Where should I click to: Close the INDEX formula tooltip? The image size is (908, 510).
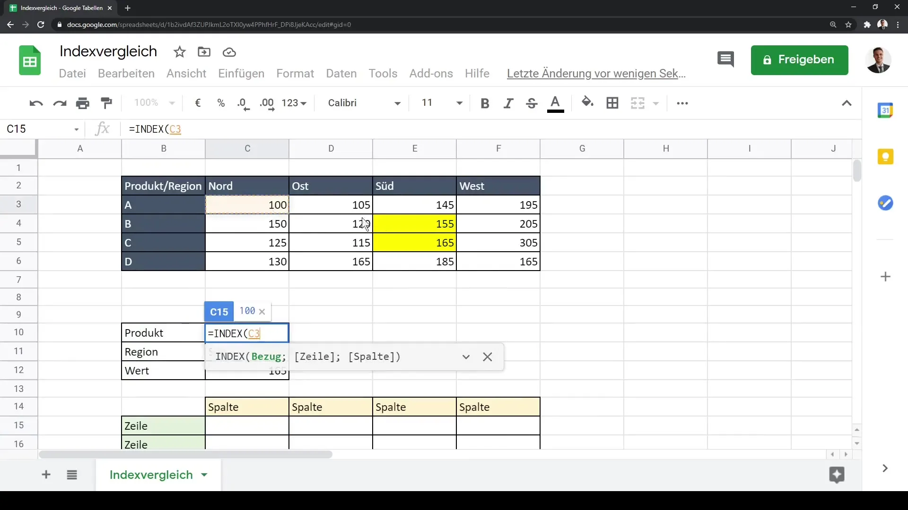[x=487, y=356]
